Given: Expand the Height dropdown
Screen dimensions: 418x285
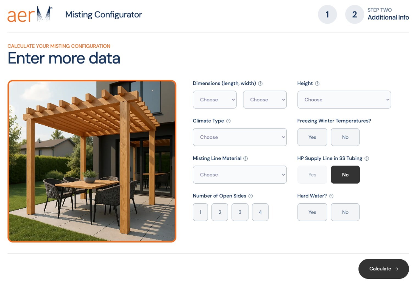Looking at the screenshot, I should point(344,100).
